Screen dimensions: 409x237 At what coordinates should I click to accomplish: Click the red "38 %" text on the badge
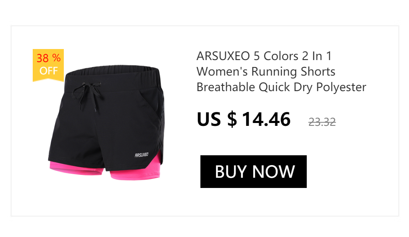tap(49, 58)
